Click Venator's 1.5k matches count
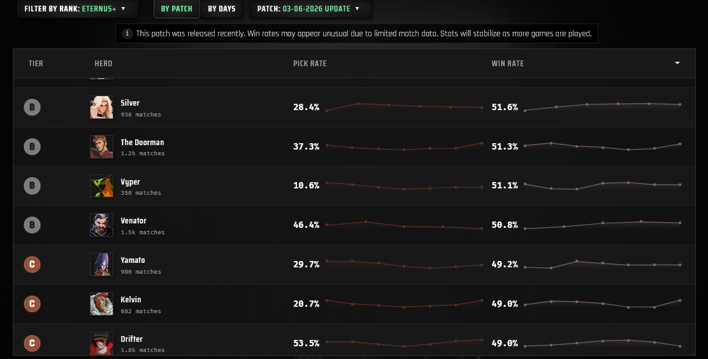 pos(143,232)
